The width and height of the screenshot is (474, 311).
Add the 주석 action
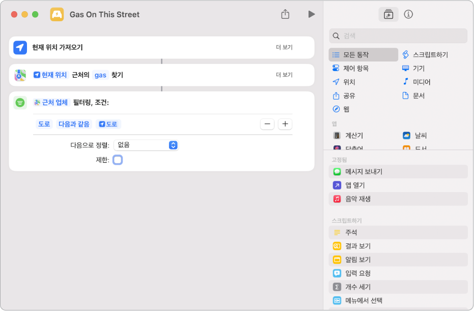[x=398, y=232]
